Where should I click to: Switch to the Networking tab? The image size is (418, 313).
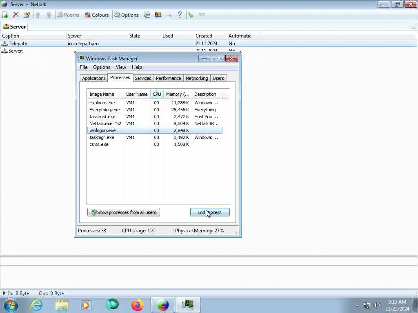(x=197, y=78)
